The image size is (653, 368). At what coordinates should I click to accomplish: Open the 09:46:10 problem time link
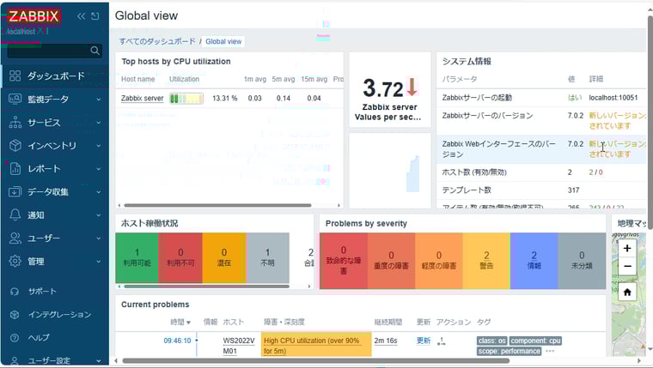click(x=177, y=341)
